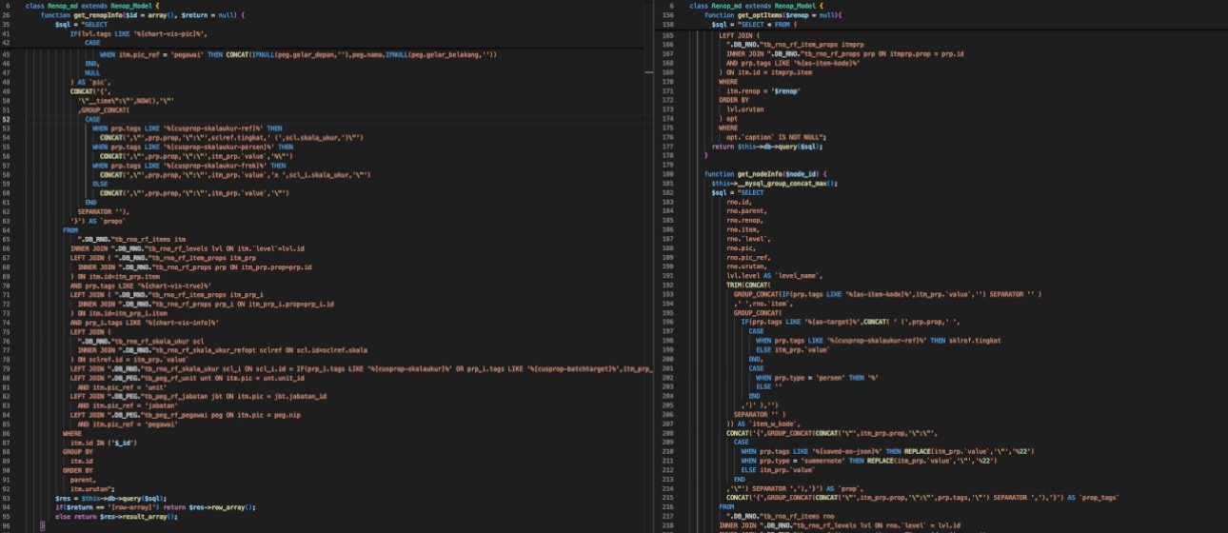Viewport: 1228px width, 533px height.
Task: Click 'LEFT JOIN tb_peg_rf_pegawai peg' line 84
Action: [185, 414]
